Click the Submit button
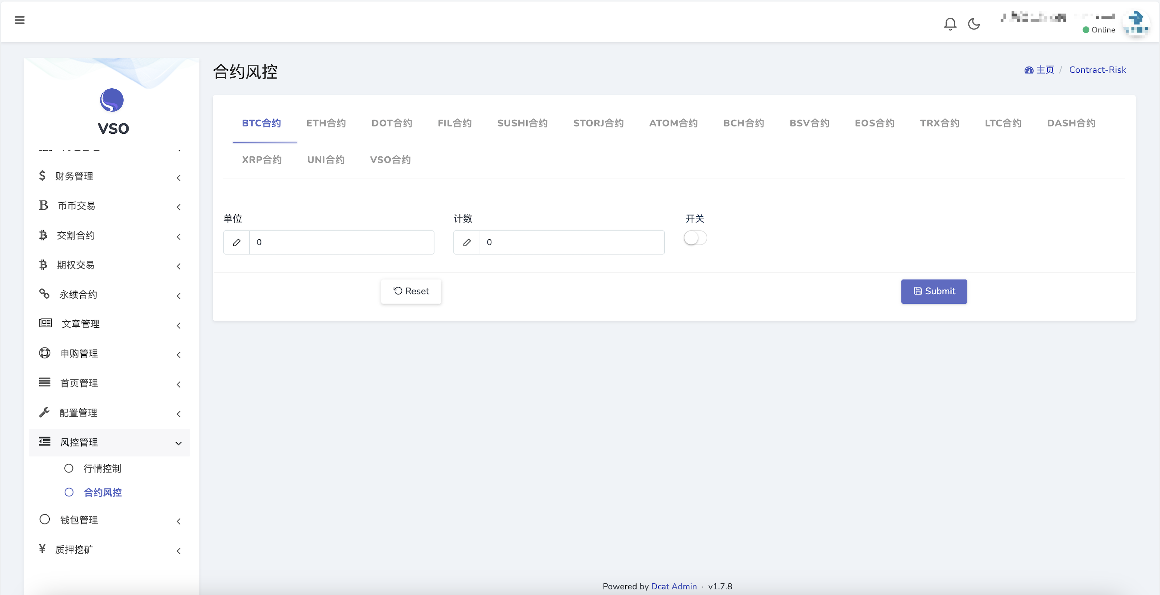1160x595 pixels. [934, 291]
